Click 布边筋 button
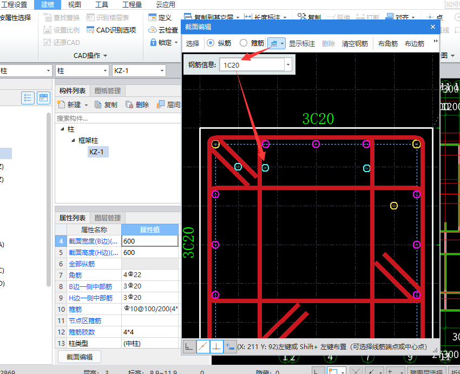The width and height of the screenshot is (460, 374). coord(415,43)
